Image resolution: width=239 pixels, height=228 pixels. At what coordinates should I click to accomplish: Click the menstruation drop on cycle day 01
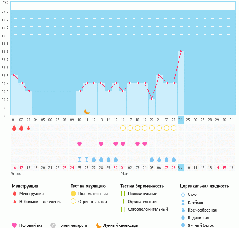click(14, 128)
